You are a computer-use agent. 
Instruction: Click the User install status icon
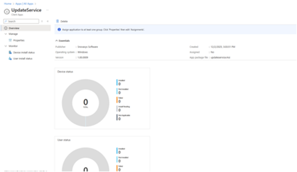(x=10, y=59)
